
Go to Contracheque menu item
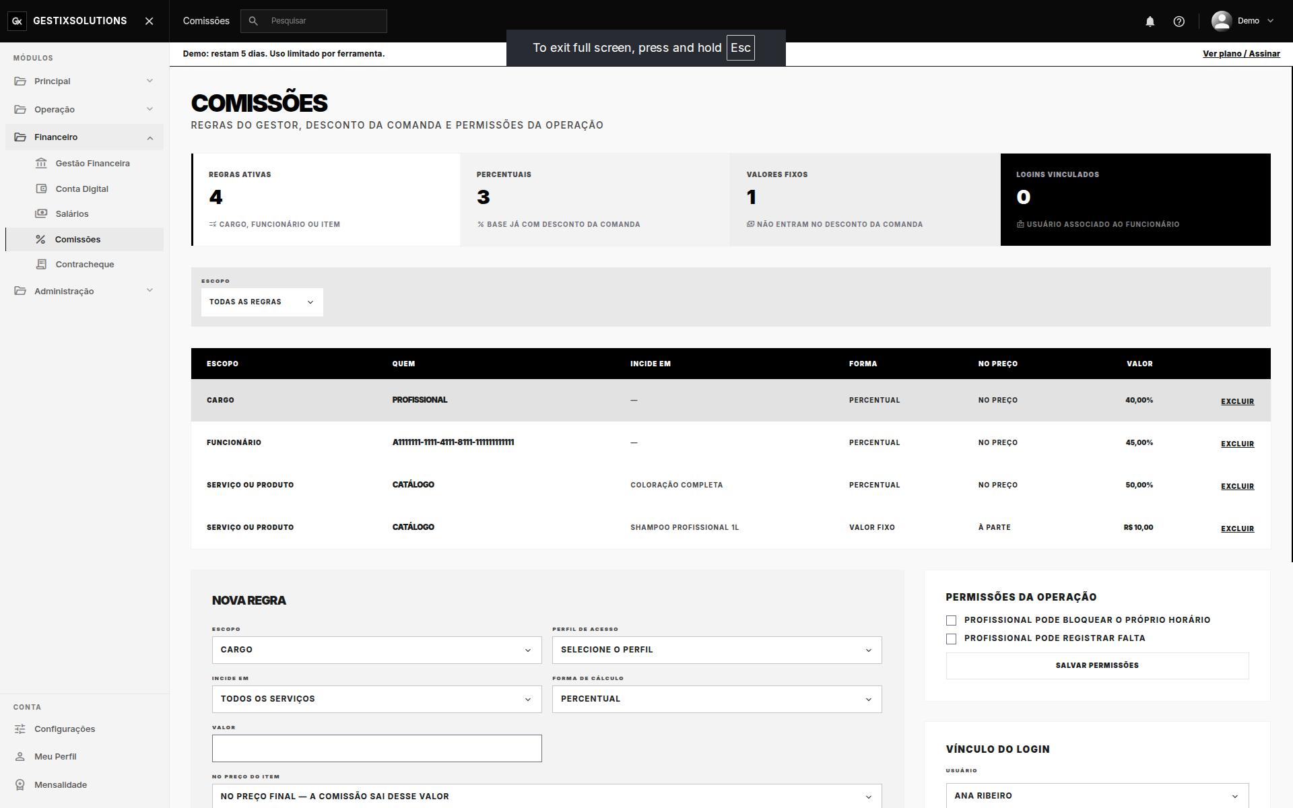85,264
